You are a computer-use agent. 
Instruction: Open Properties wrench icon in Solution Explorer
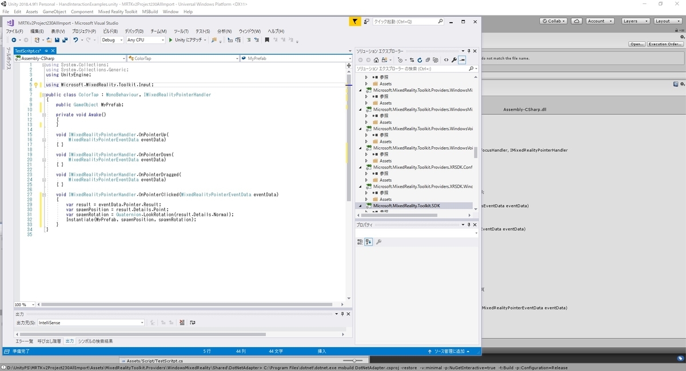click(454, 60)
